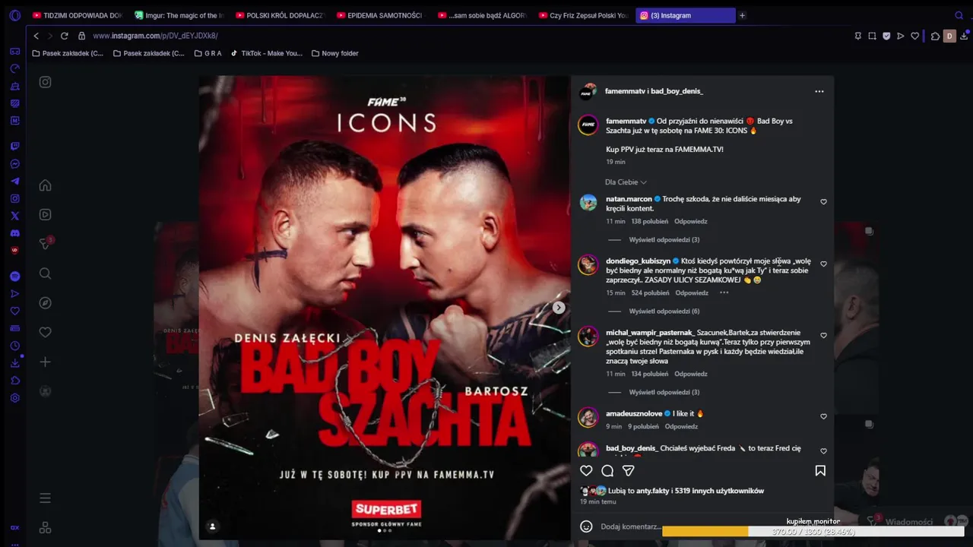The width and height of the screenshot is (973, 547).
Task: Go to Instagram home in sidebar
Action: click(46, 185)
